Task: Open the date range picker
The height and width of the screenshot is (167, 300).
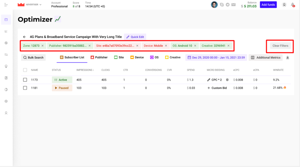Action: pyautogui.click(x=216, y=57)
